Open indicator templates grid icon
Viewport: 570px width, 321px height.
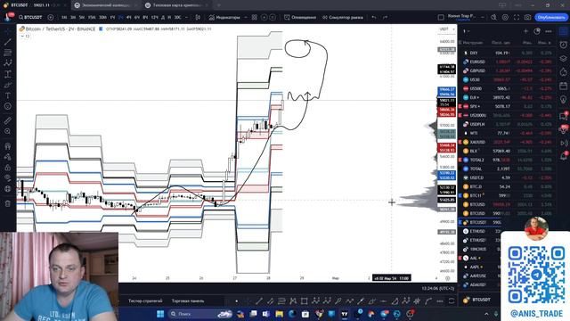click(255, 17)
